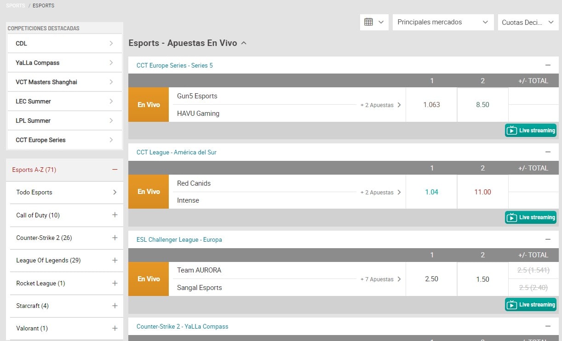The image size is (562, 341).
Task: Open +2 Apuestas for Gun5 vs HAVU
Action: point(381,105)
